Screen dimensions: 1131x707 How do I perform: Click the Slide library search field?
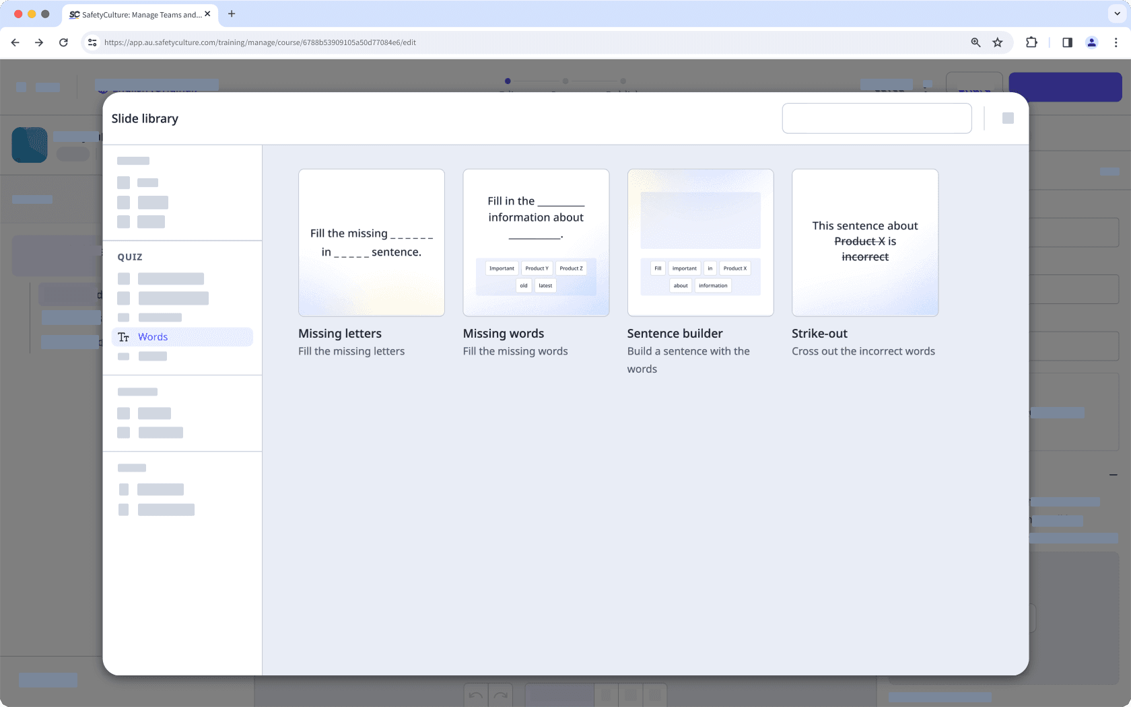point(877,118)
